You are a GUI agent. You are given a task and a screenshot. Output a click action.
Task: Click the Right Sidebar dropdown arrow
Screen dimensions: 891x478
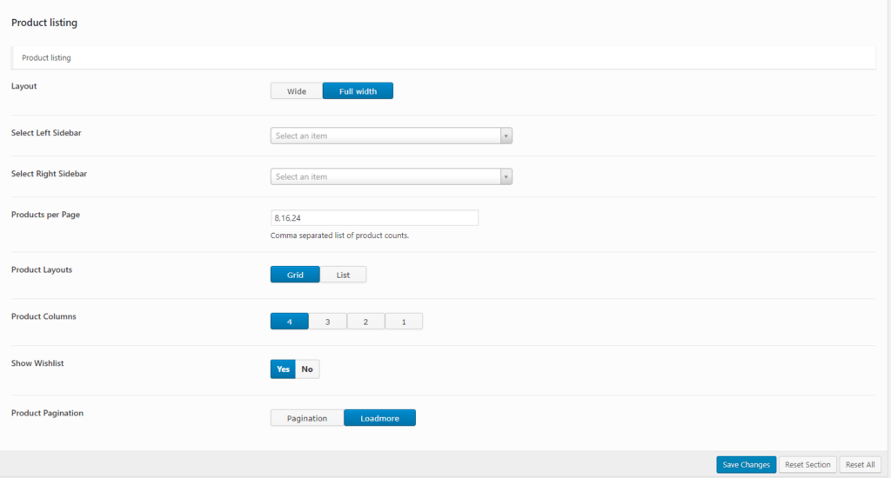pos(506,176)
